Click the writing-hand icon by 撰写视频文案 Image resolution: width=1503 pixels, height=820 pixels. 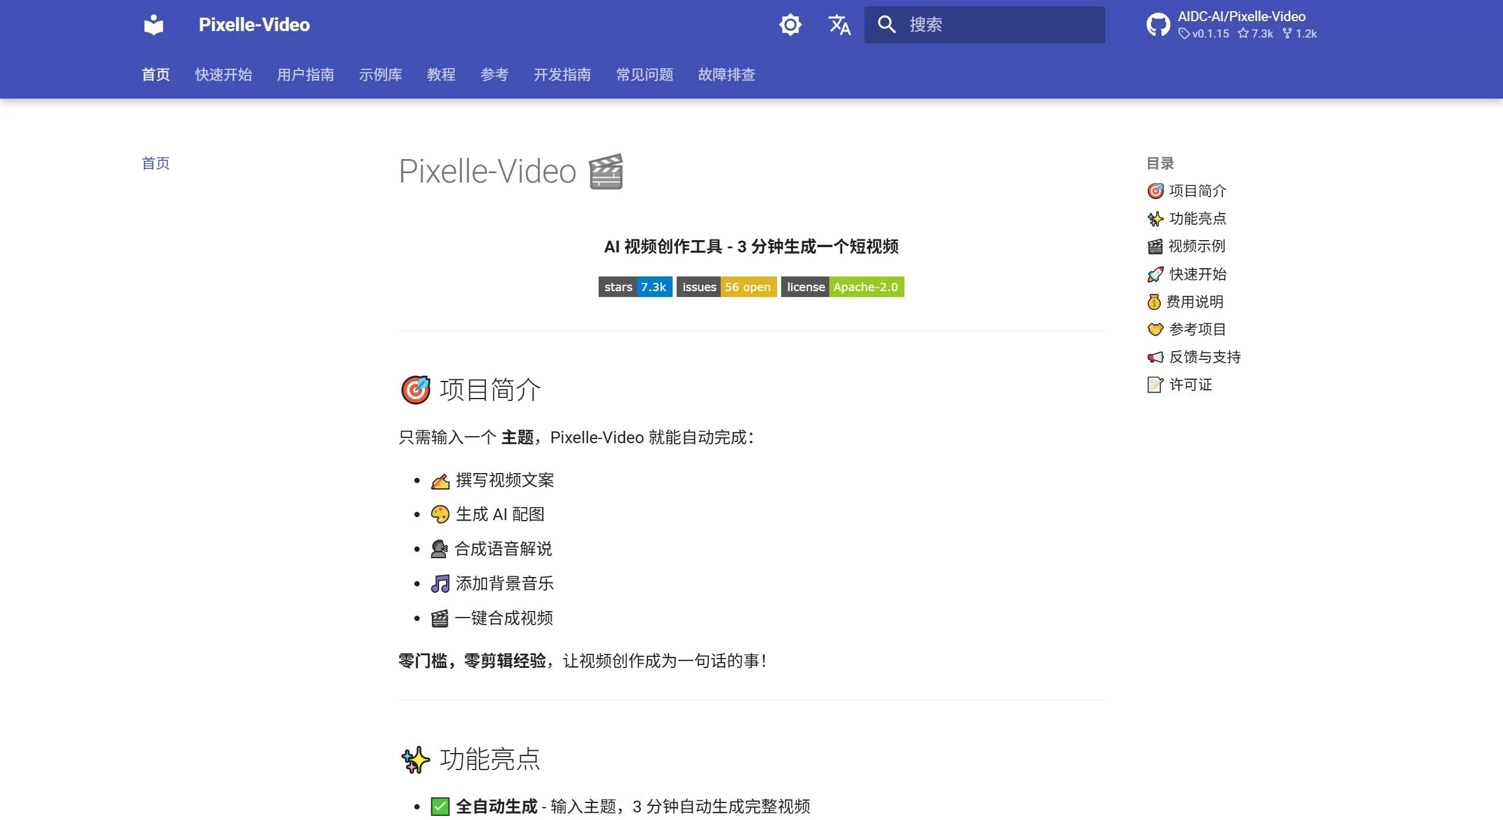pyautogui.click(x=440, y=481)
